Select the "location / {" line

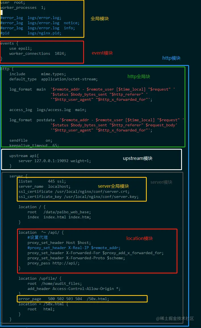tap(32, 207)
